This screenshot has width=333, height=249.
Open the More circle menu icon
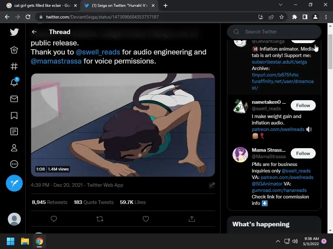tap(14, 164)
